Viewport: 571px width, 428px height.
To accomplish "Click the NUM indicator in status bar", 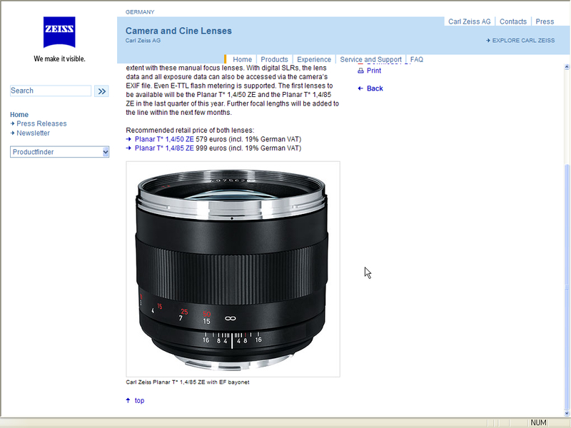I will pyautogui.click(x=538, y=422).
